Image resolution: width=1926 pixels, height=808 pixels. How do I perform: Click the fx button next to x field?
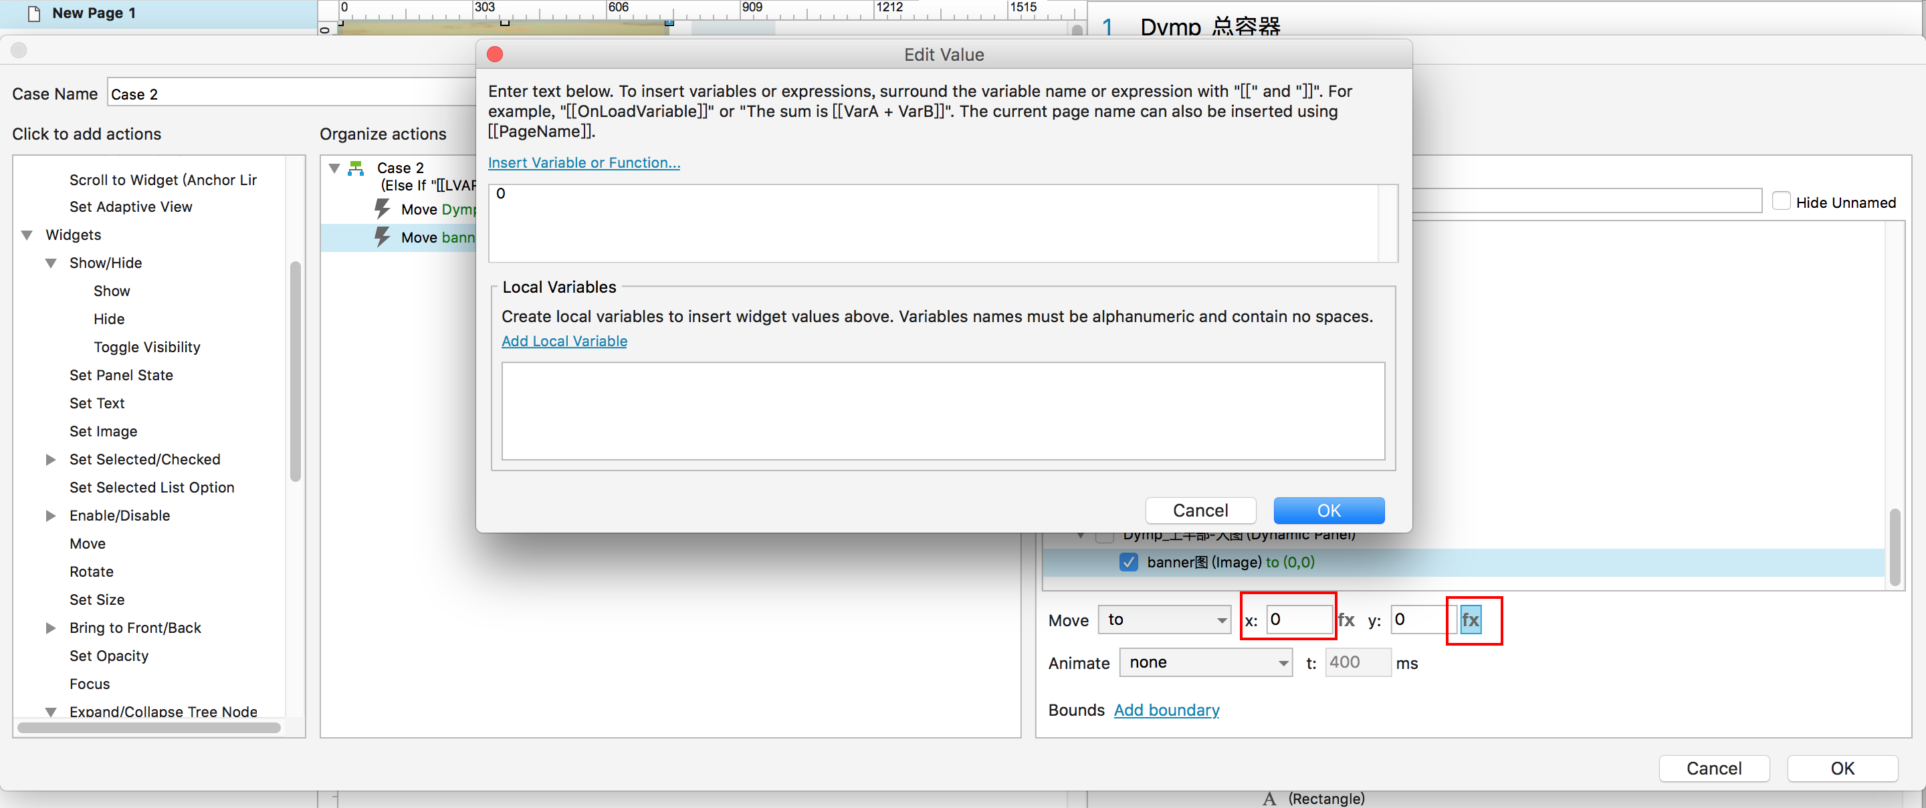pyautogui.click(x=1346, y=620)
